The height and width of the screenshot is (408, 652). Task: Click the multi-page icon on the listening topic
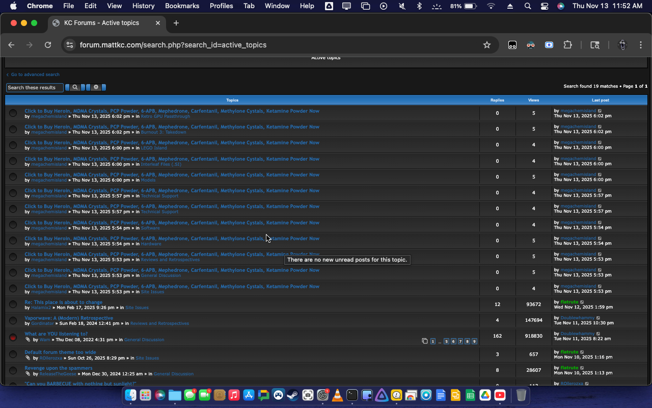point(424,341)
